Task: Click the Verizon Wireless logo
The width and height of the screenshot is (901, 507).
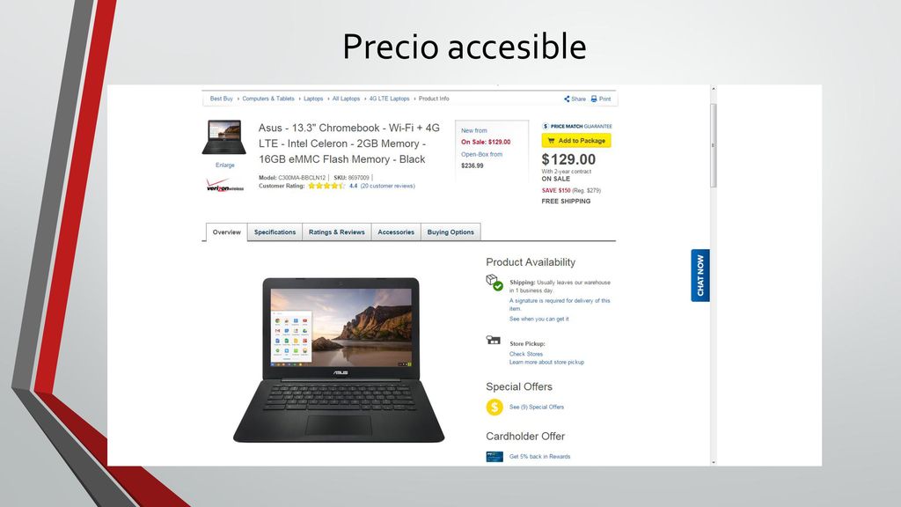Action: tap(224, 185)
